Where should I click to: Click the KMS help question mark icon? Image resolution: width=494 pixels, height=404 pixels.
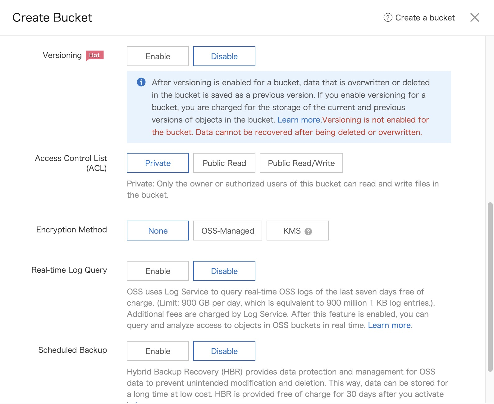(308, 231)
